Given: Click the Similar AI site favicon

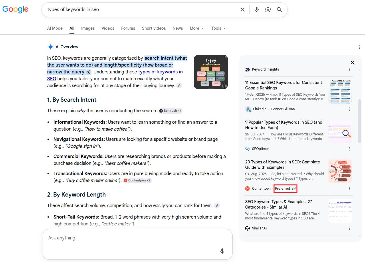Looking at the screenshot, I should coord(247,228).
